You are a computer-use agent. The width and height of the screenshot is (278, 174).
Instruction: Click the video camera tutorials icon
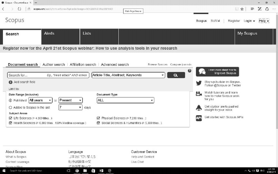(x=199, y=94)
